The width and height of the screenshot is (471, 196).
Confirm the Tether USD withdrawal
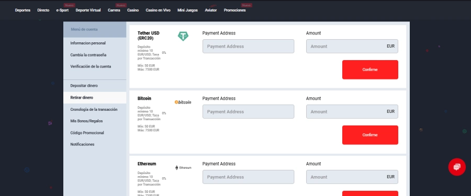370,70
